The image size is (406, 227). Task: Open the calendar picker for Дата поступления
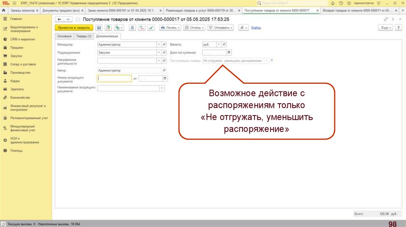[x=229, y=53]
